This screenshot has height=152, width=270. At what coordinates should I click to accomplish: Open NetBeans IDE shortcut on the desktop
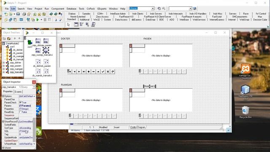click(x=246, y=93)
